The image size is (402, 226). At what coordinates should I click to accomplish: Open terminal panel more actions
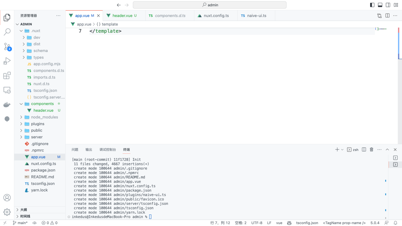(x=379, y=150)
